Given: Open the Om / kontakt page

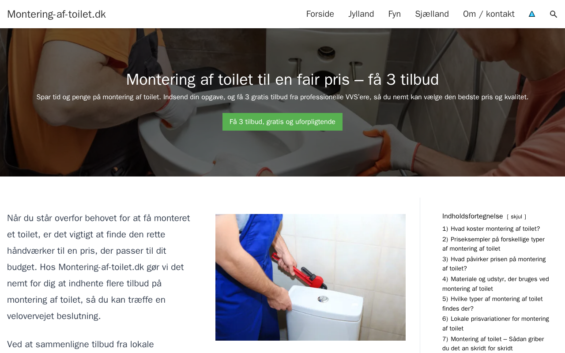Looking at the screenshot, I should click(x=489, y=14).
